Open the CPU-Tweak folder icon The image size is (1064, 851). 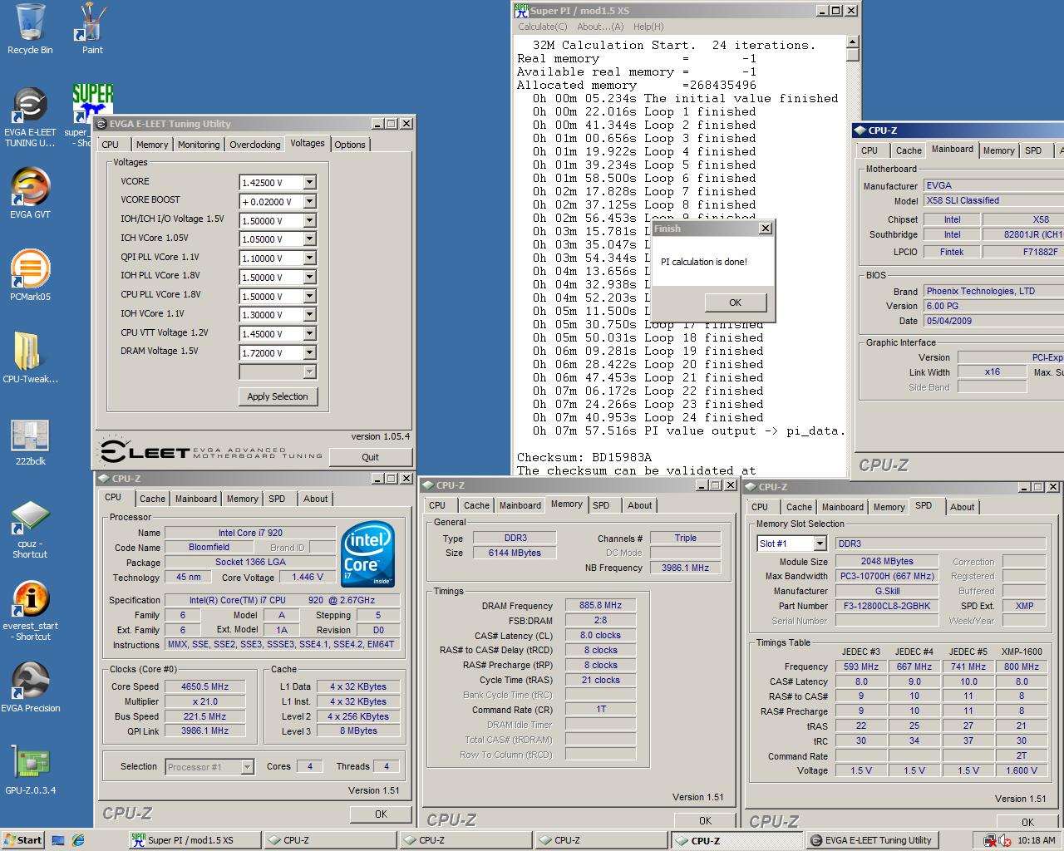pos(30,357)
